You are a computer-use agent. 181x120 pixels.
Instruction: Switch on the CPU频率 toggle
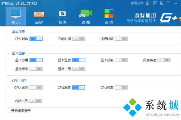click(x=121, y=88)
